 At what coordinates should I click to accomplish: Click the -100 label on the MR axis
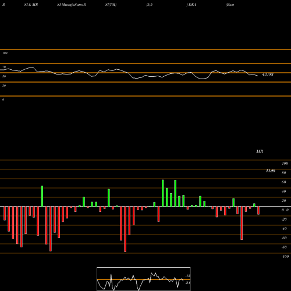click(x=285, y=257)
